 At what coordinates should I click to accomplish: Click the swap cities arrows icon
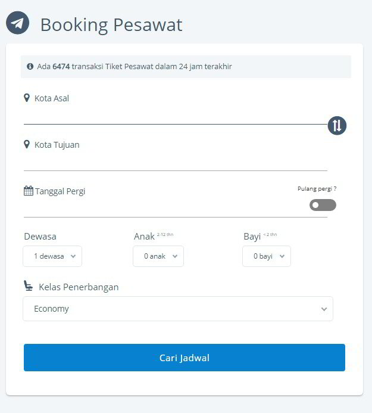click(x=337, y=125)
